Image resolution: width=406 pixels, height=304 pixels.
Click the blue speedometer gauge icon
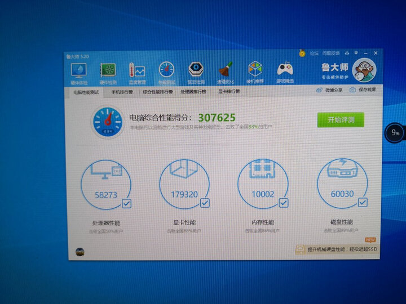point(108,122)
